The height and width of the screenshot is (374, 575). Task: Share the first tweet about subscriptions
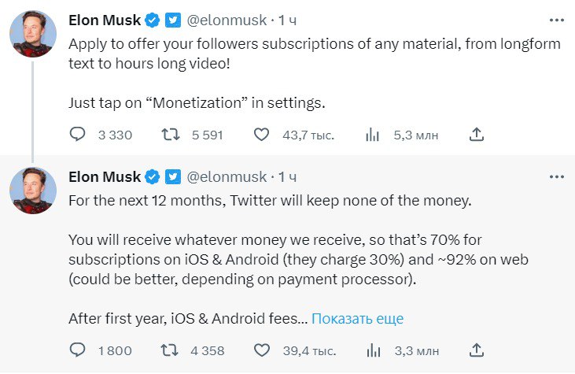pos(476,135)
